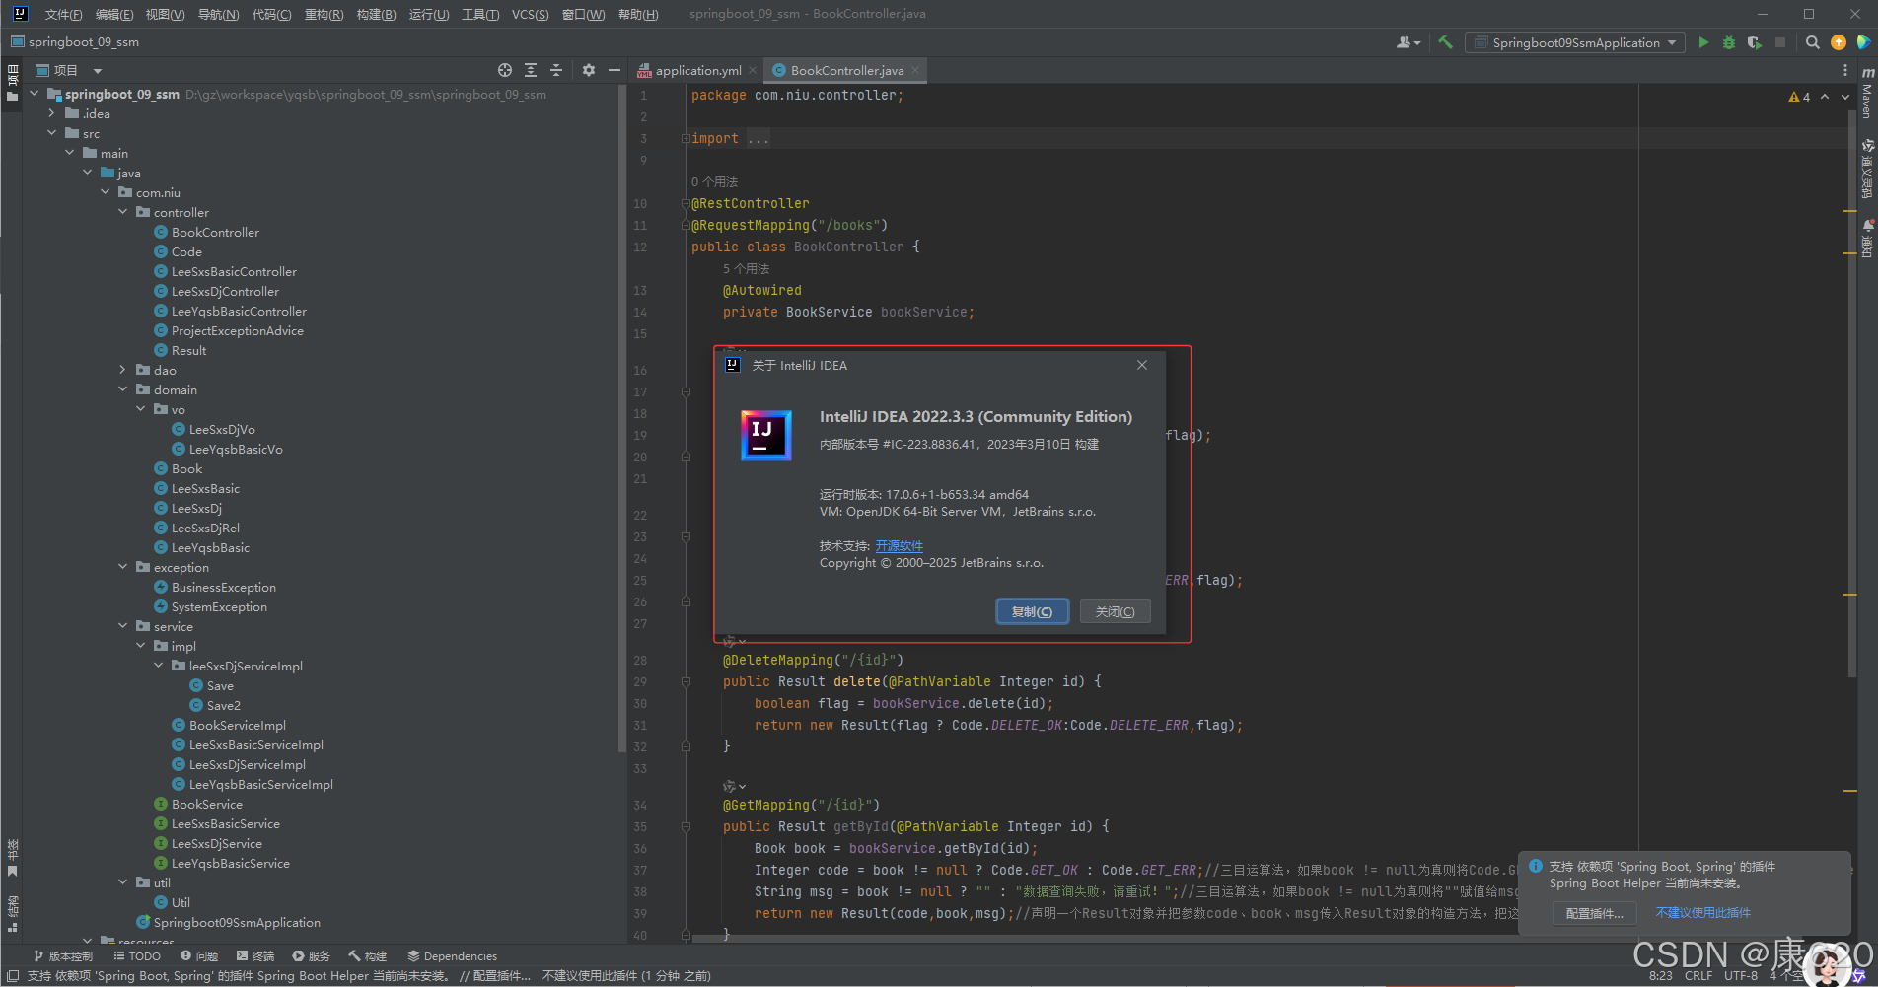Expand the .idea folder

click(x=52, y=113)
